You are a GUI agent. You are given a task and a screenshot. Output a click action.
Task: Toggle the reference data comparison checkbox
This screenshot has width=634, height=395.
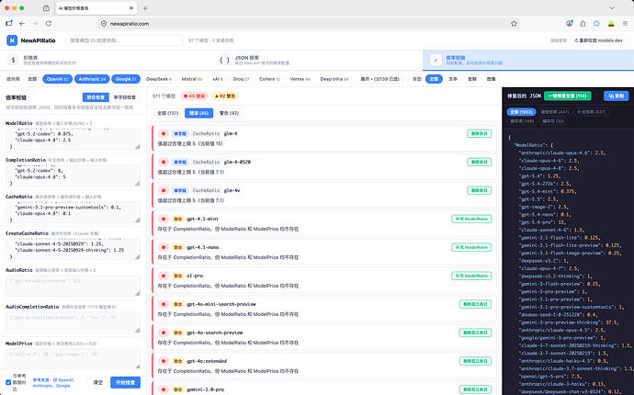[8, 382]
